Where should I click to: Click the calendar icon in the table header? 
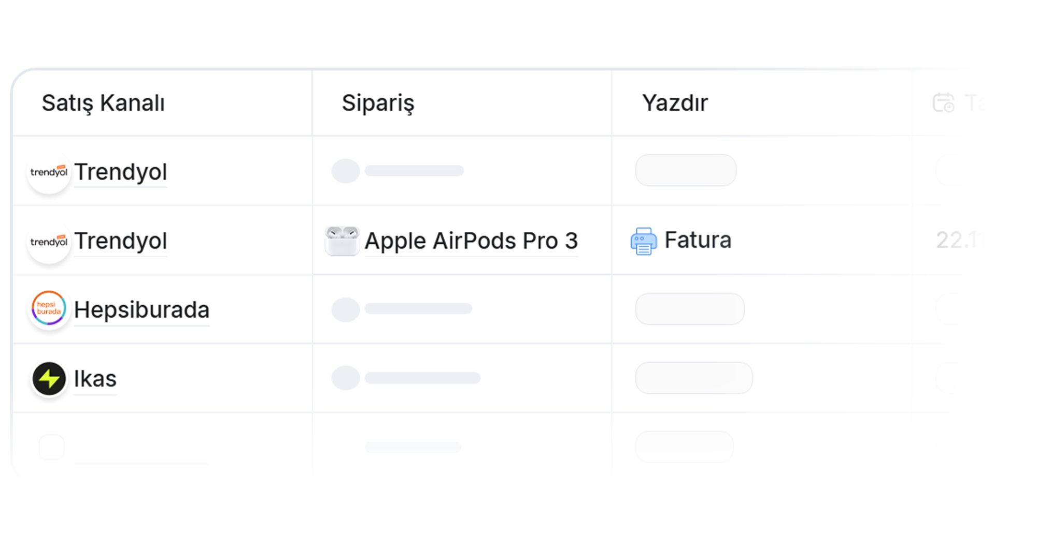pyautogui.click(x=943, y=102)
